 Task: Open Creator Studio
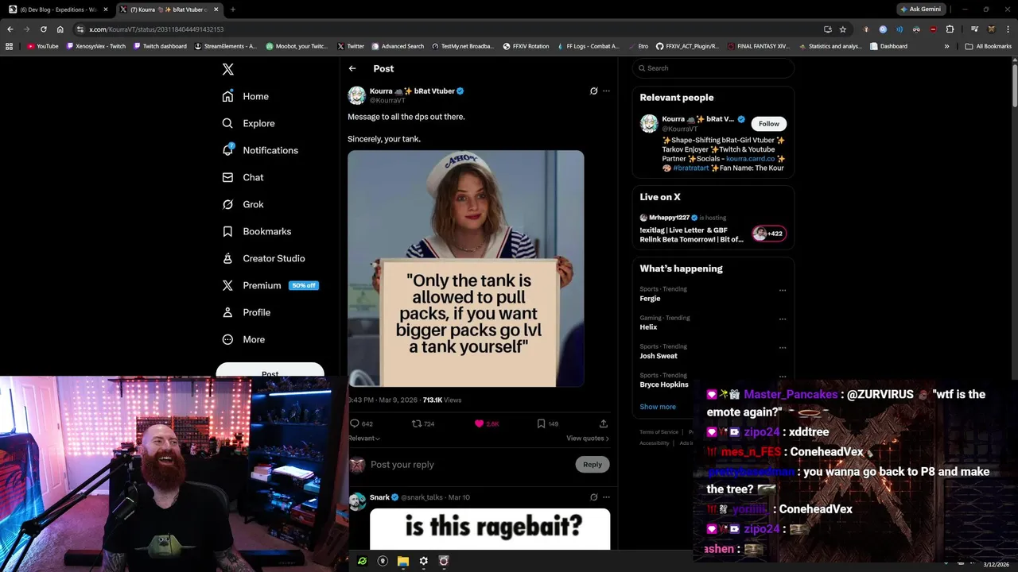(263, 258)
